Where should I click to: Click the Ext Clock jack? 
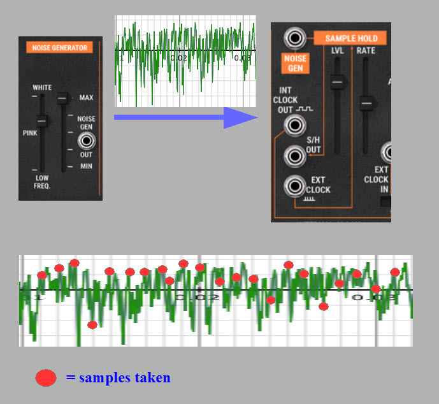[x=295, y=186]
